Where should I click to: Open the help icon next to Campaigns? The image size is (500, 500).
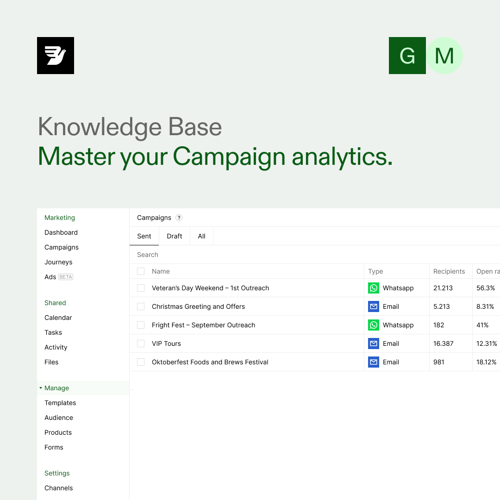(179, 218)
